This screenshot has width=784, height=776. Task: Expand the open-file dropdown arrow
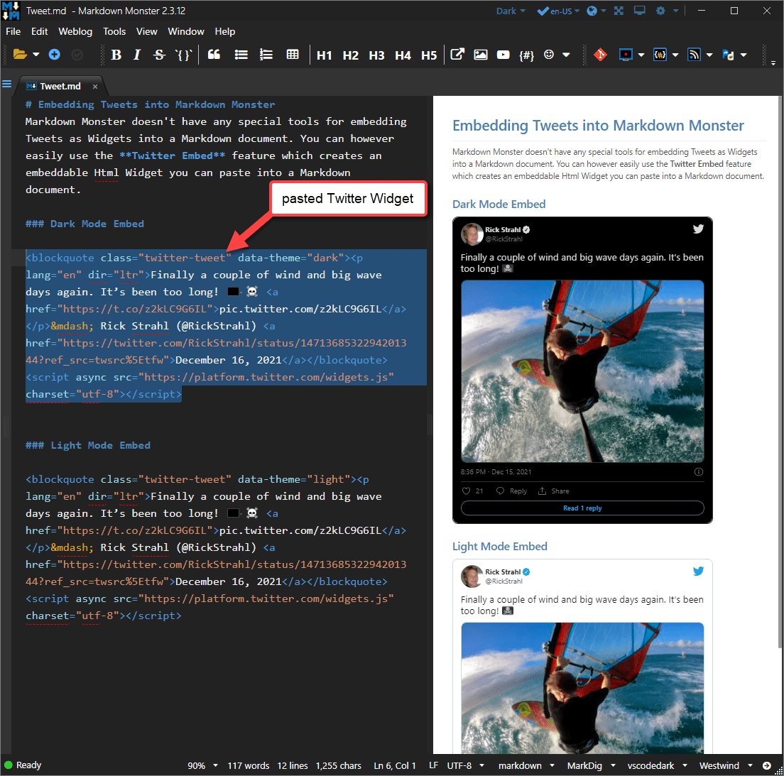tap(36, 55)
